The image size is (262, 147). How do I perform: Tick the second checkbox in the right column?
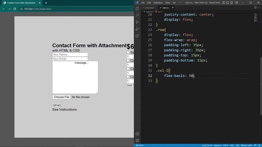coord(128,60)
